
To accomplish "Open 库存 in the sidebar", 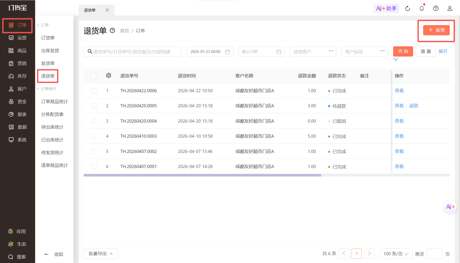I will 18,76.
